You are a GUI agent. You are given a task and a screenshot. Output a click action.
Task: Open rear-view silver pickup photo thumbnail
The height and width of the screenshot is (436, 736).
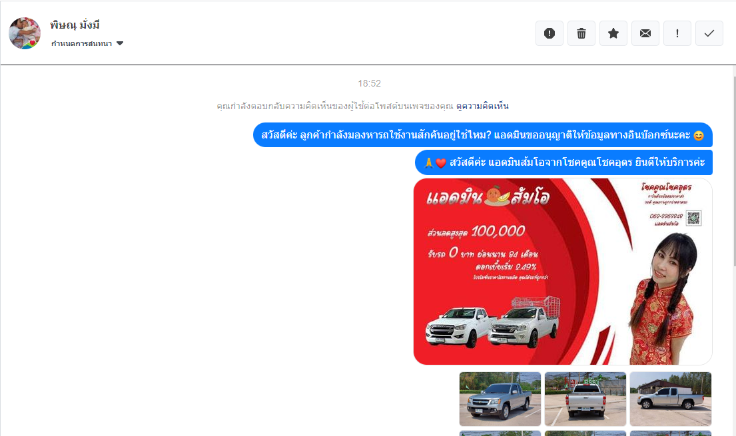pos(585,399)
